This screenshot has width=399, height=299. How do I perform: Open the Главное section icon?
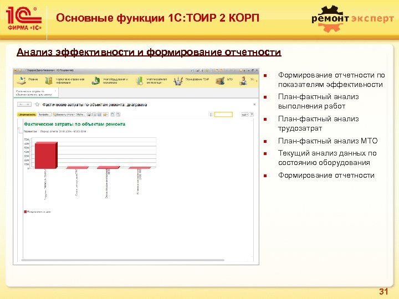pyautogui.click(x=22, y=81)
